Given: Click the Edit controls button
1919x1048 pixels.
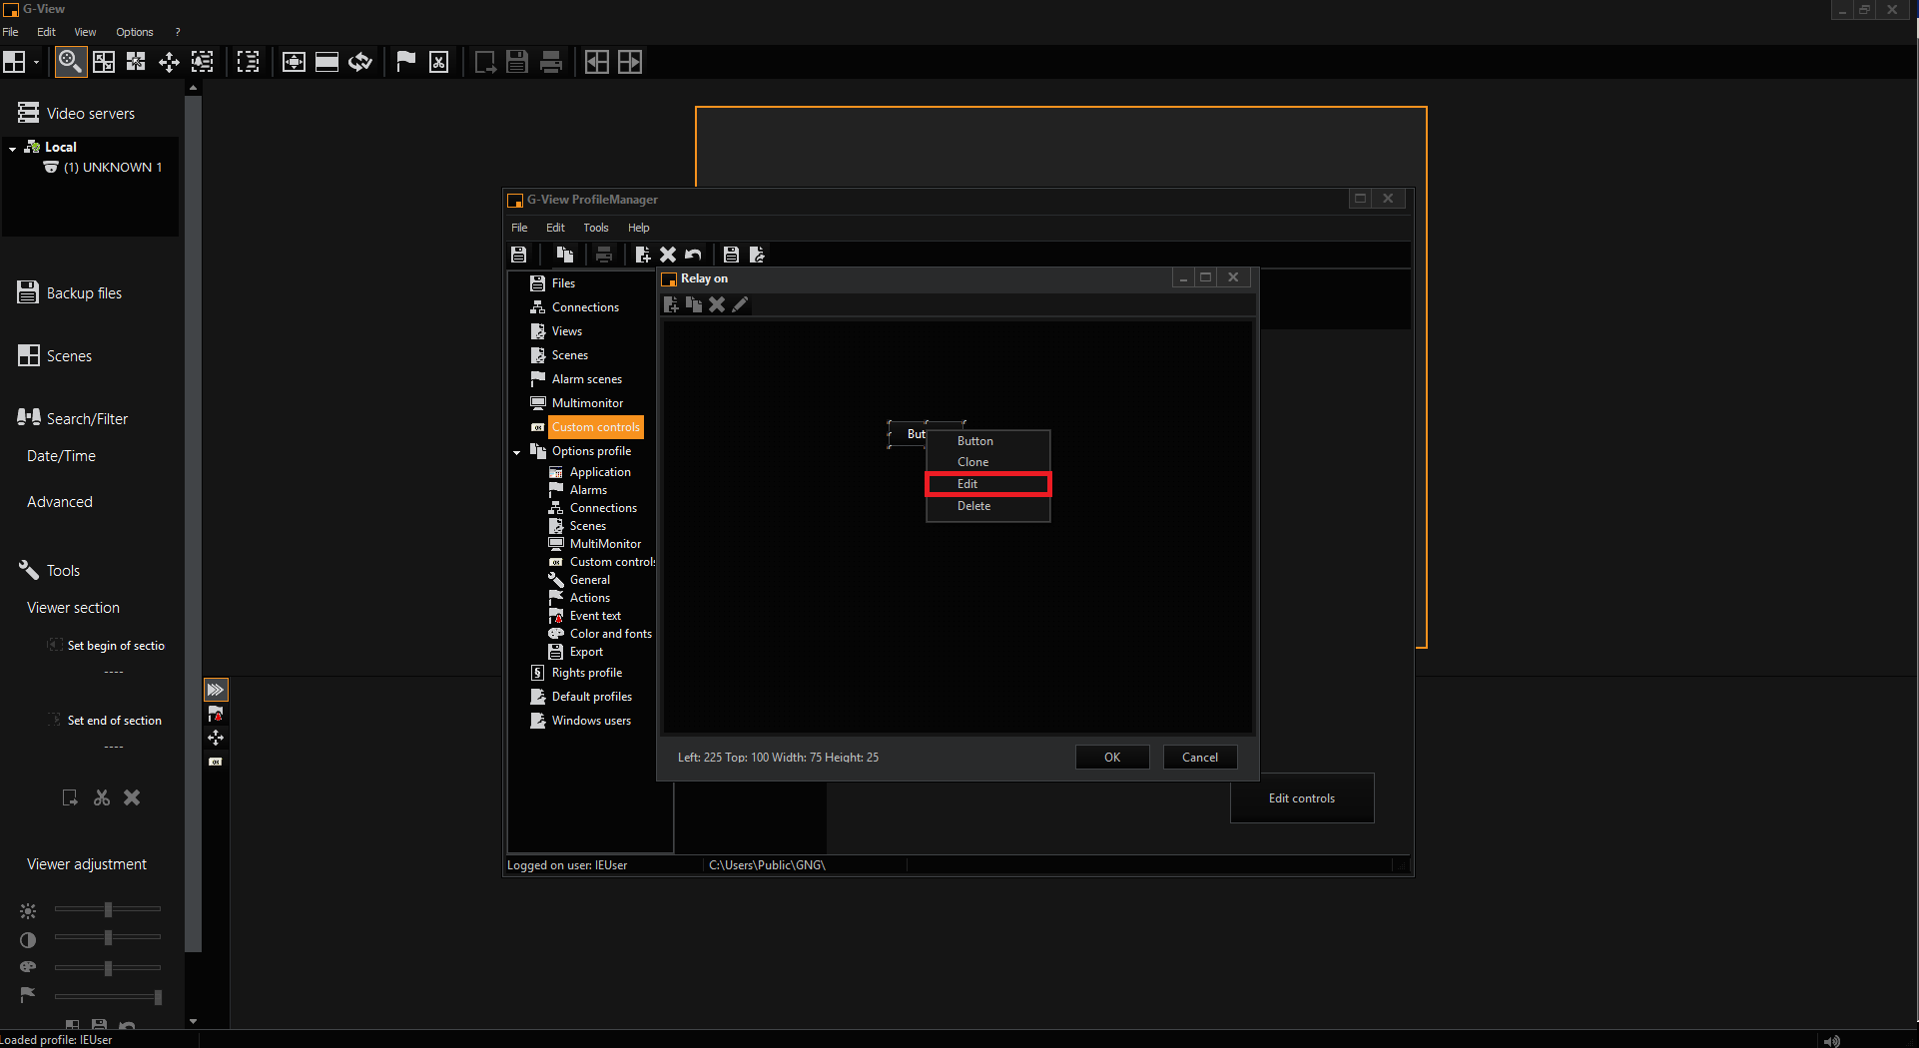Looking at the screenshot, I should point(1301,798).
